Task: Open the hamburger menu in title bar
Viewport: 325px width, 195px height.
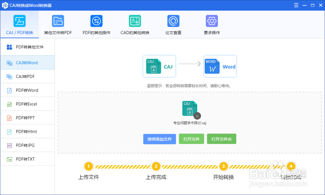Action: [x=296, y=5]
